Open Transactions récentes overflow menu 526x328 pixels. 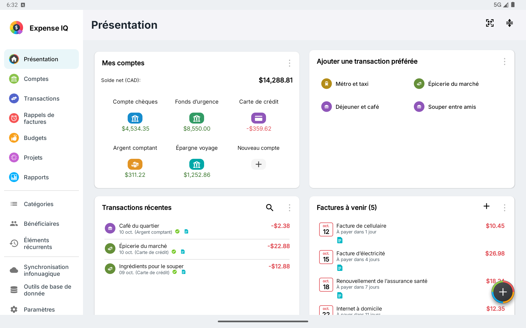click(x=289, y=208)
